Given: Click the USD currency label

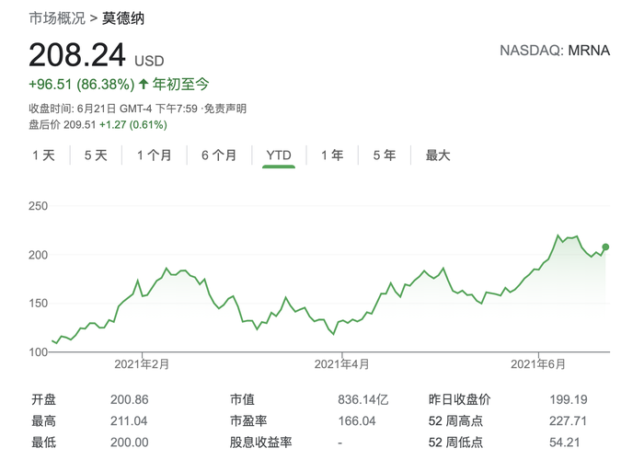Looking at the screenshot, I should point(149,62).
